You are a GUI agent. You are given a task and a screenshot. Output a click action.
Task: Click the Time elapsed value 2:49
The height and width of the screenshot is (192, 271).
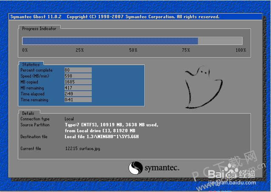[78, 94]
